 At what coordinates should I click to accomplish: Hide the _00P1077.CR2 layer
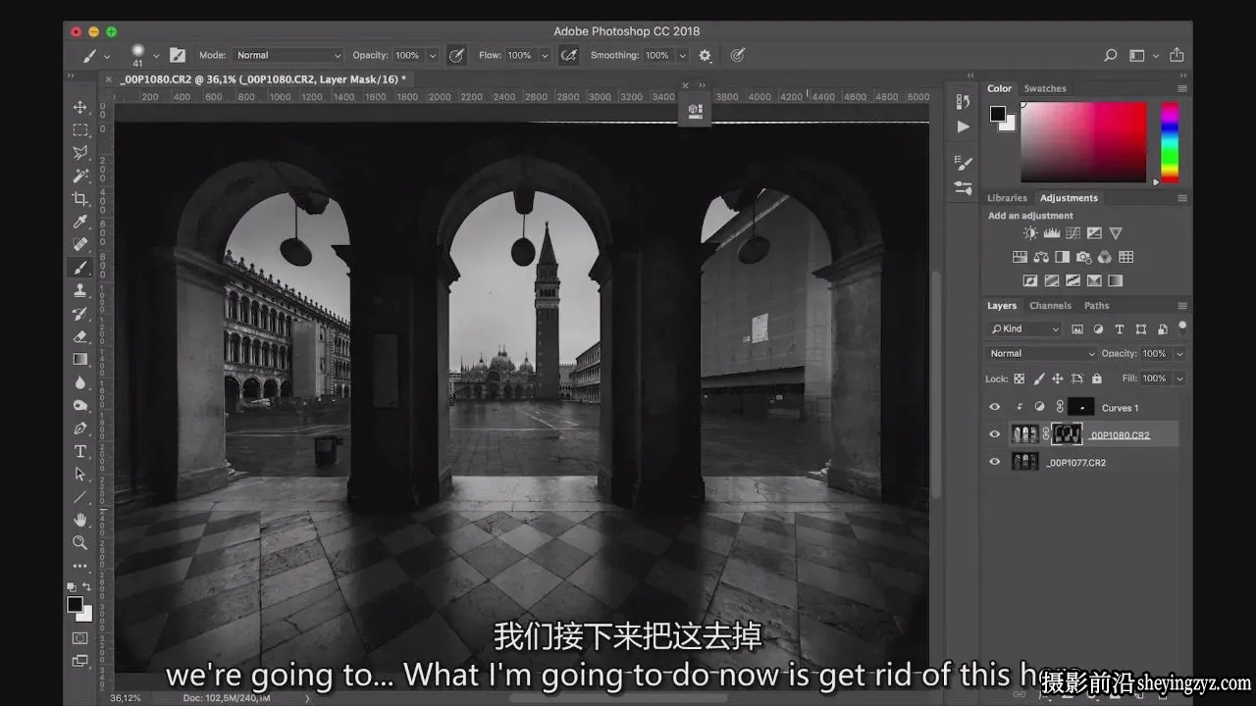click(995, 462)
